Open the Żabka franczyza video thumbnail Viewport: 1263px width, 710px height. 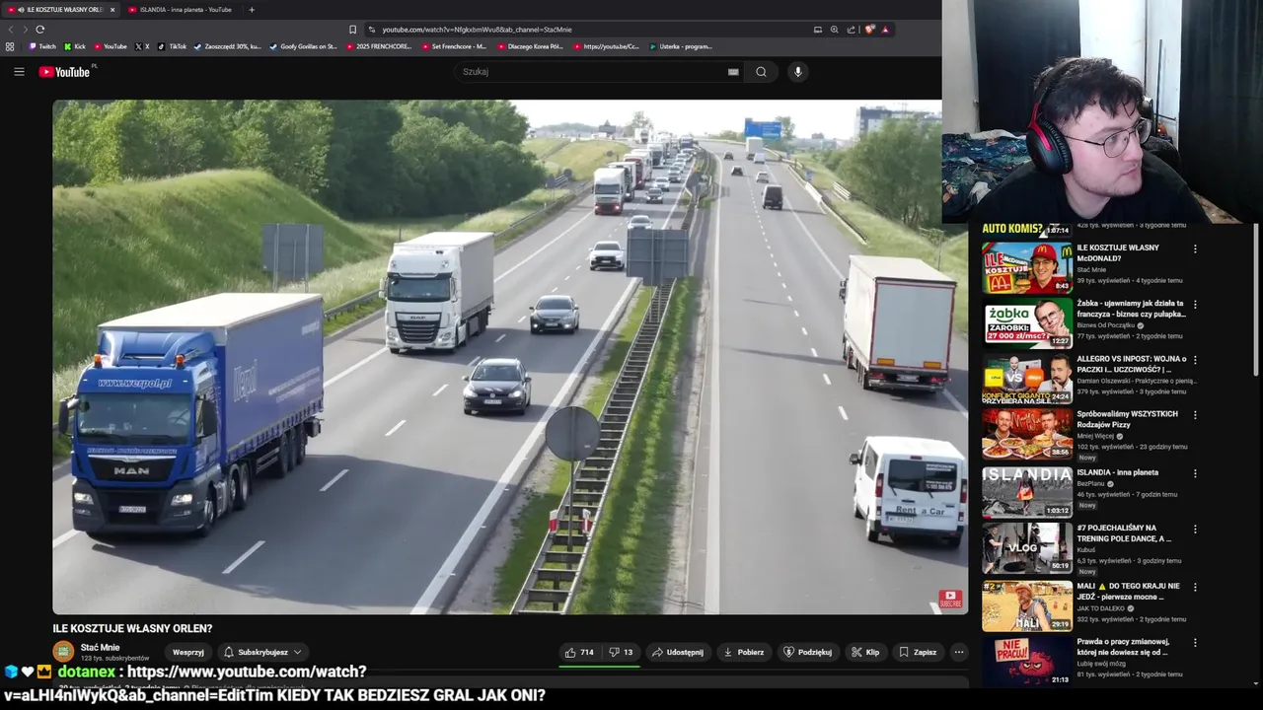[x=1027, y=323]
